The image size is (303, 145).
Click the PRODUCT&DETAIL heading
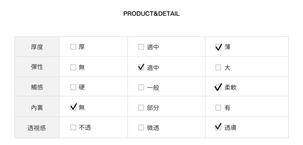151,14
